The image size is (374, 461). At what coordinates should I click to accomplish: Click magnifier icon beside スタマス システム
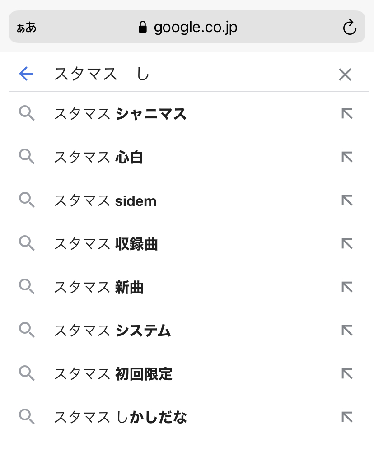[27, 331]
